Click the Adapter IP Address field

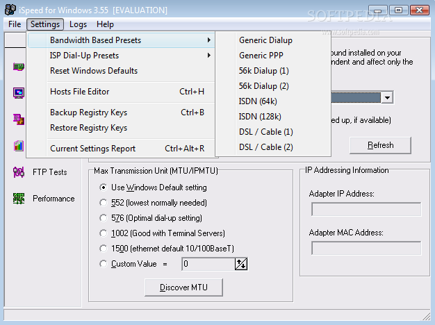click(x=366, y=209)
